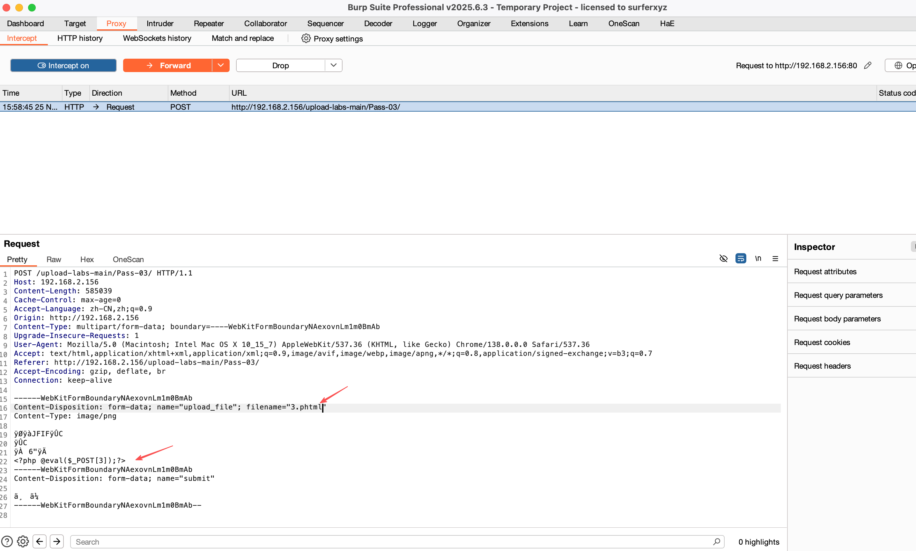The width and height of the screenshot is (916, 551).
Task: Click the edit target pencil icon
Action: pos(868,65)
